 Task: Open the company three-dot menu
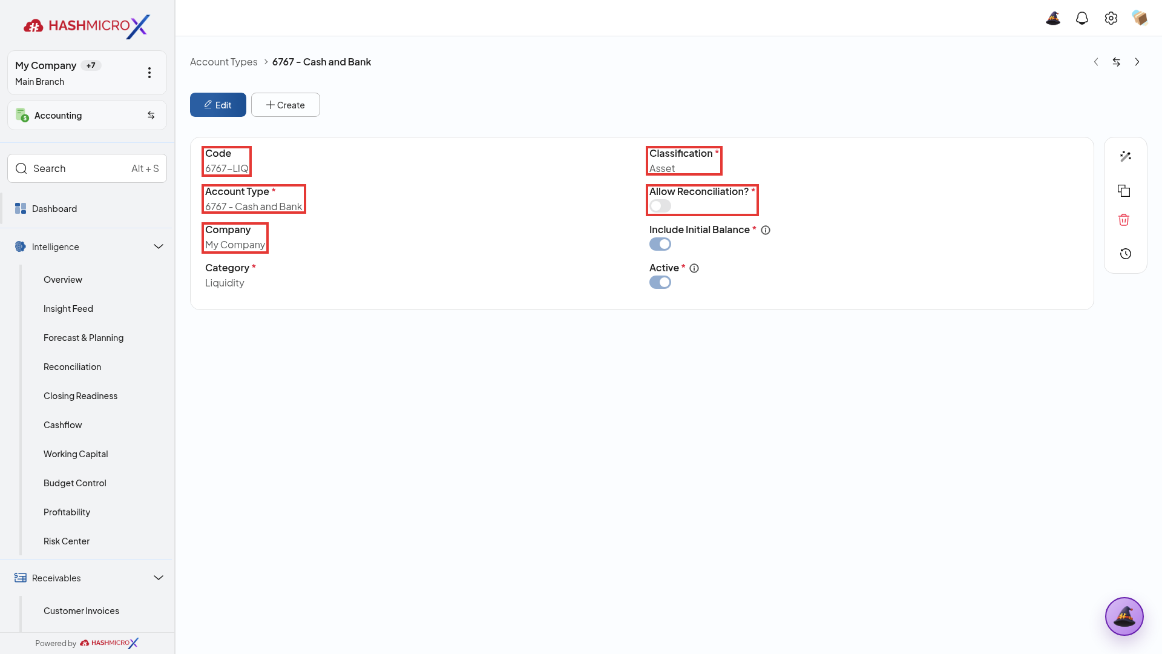coord(149,73)
